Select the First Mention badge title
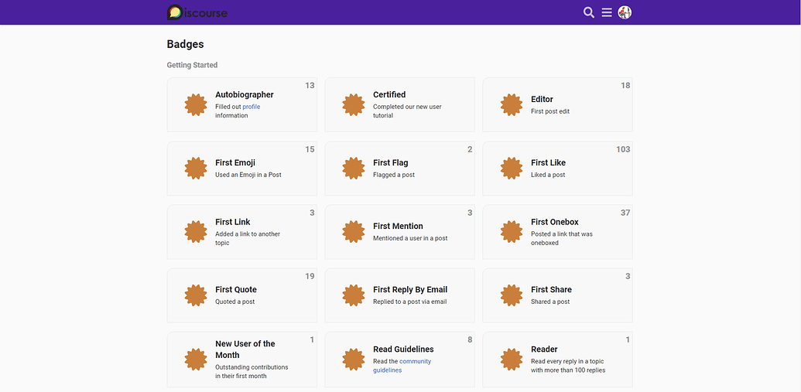801x392 pixels. pyautogui.click(x=398, y=227)
